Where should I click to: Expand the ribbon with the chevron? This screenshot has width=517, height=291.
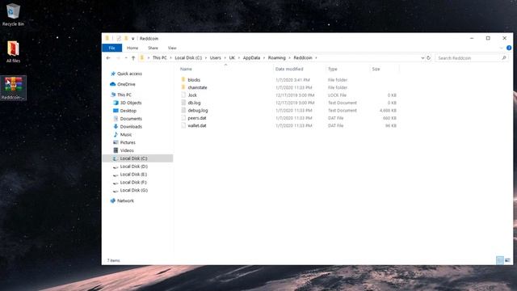pos(502,48)
